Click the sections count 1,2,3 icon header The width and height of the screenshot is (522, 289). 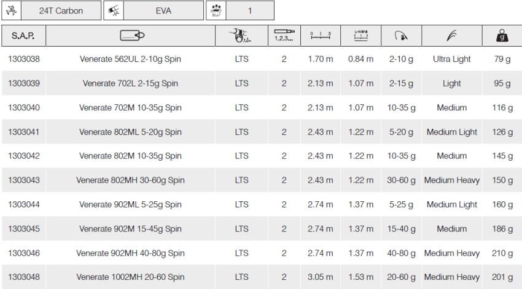[x=284, y=36]
